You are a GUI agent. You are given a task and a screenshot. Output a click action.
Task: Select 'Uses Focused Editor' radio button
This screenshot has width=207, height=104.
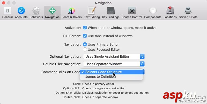85,49
